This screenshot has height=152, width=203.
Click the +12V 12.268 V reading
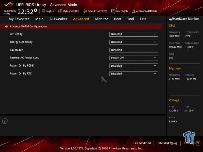pos(174,110)
